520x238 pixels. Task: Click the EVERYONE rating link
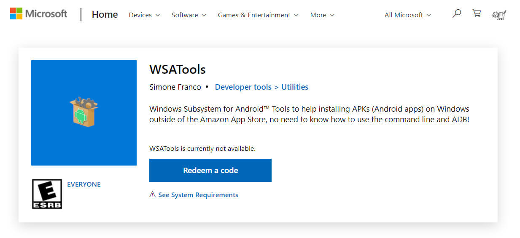point(84,185)
